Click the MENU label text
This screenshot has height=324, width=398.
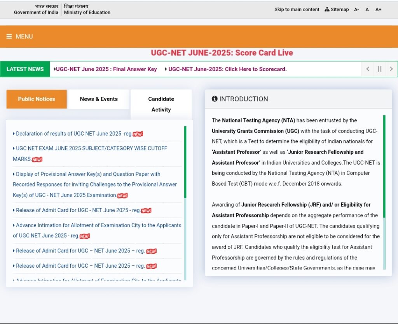coord(24,37)
